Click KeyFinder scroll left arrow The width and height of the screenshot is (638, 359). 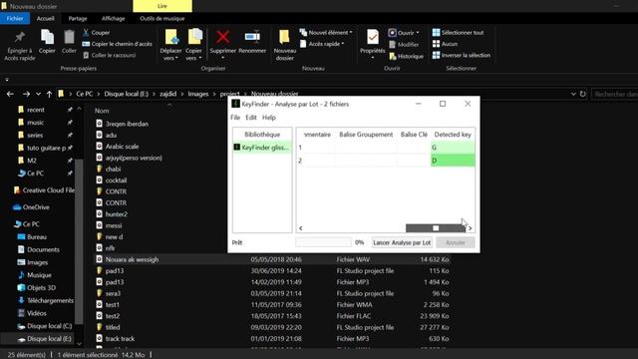coord(301,228)
